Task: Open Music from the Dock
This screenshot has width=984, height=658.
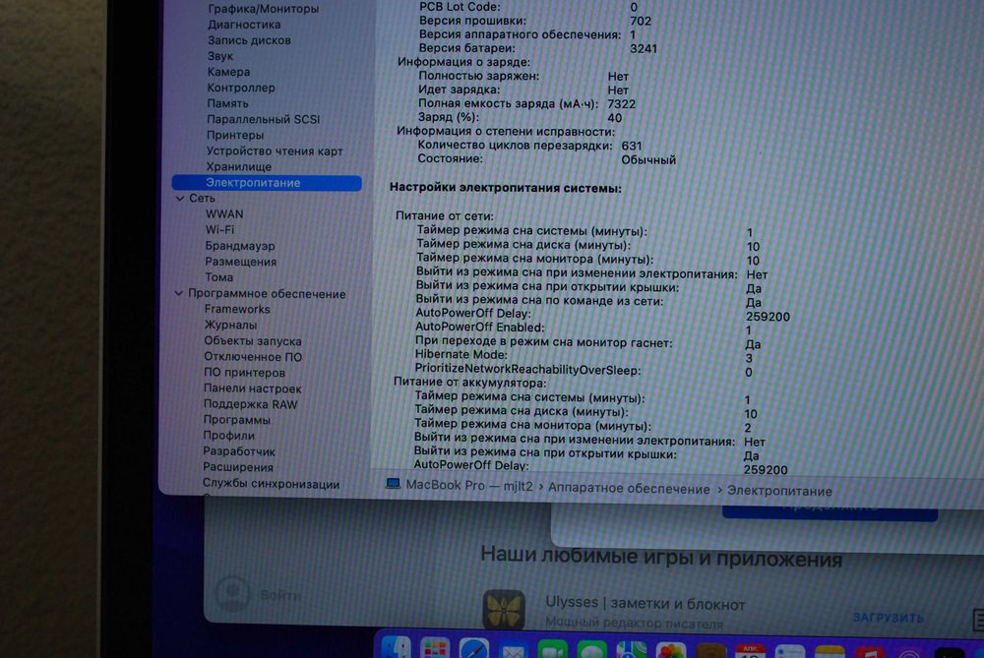Action: click(x=870, y=652)
